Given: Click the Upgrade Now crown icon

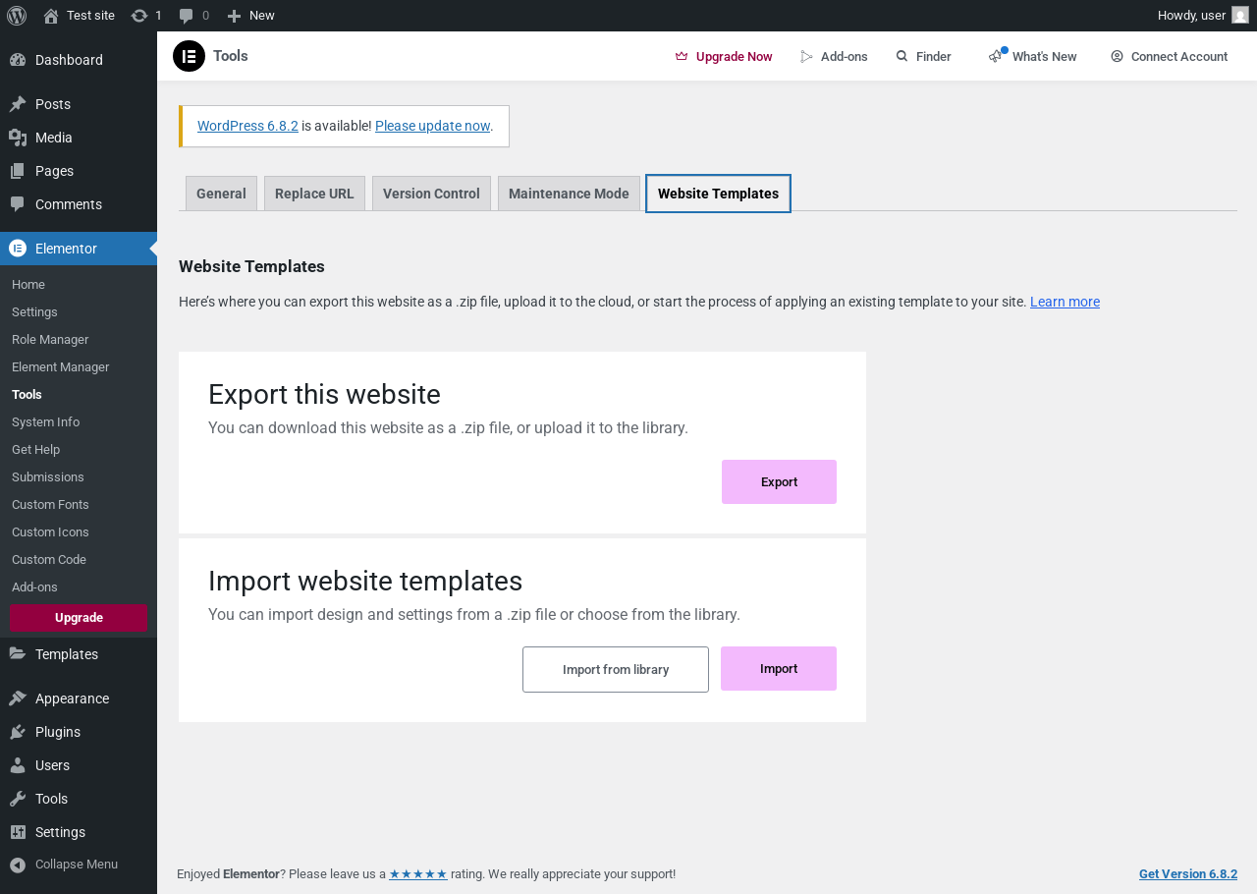Looking at the screenshot, I should (682, 57).
